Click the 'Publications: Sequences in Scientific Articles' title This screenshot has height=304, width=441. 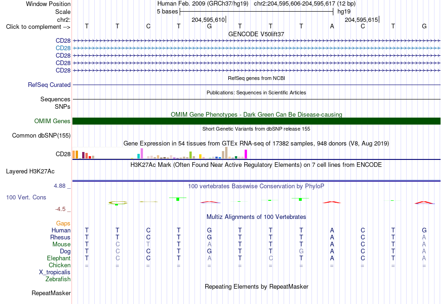(x=256, y=93)
